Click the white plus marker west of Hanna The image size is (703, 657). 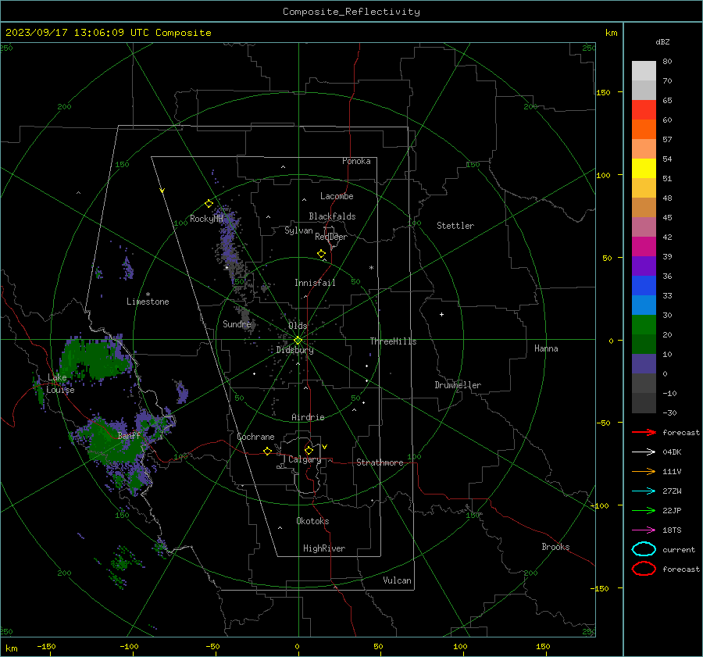click(x=441, y=314)
